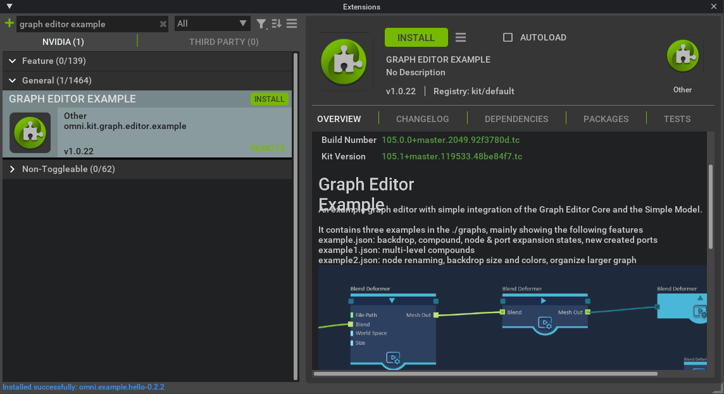Viewport: 724px width, 394px height.
Task: Open the filter funnel icon options
Action: tap(261, 23)
